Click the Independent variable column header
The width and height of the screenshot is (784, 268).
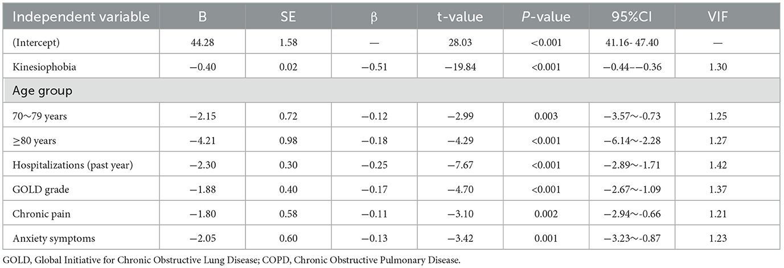[x=81, y=17]
